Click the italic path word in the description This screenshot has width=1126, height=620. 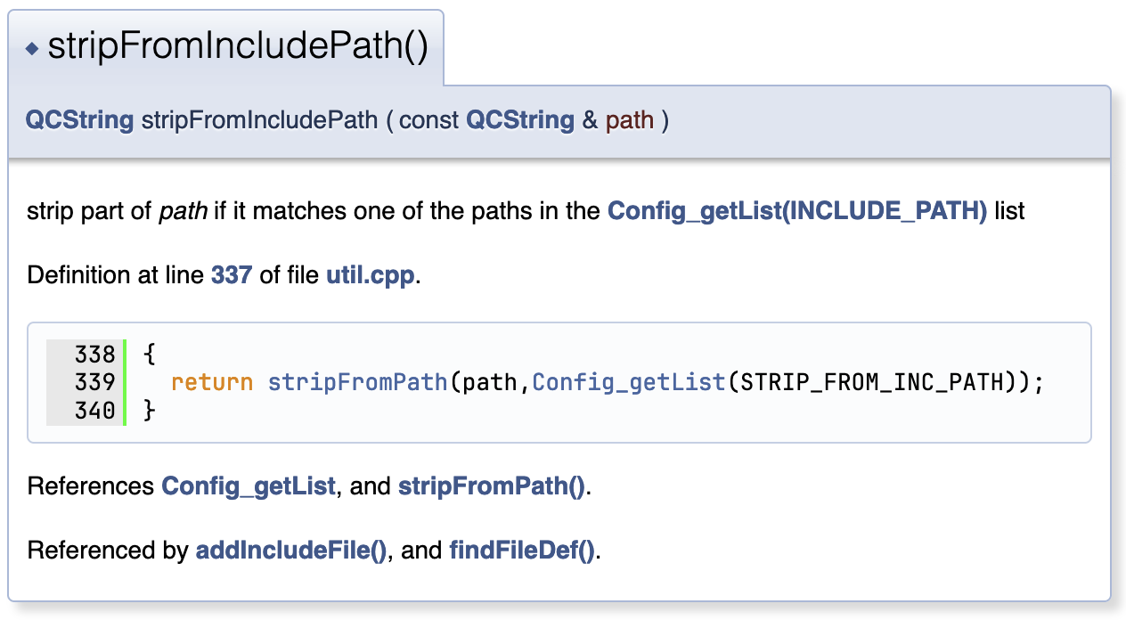point(184,212)
